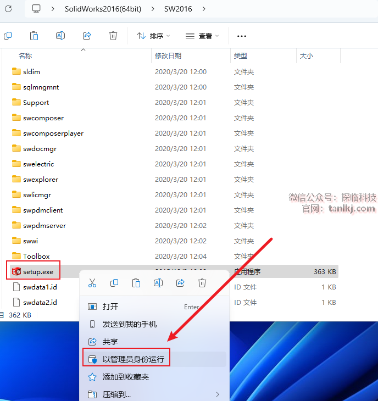Viewport: 378px width, 401px height.
Task: Select the sqlmngmnt folder name
Action: tap(41, 87)
